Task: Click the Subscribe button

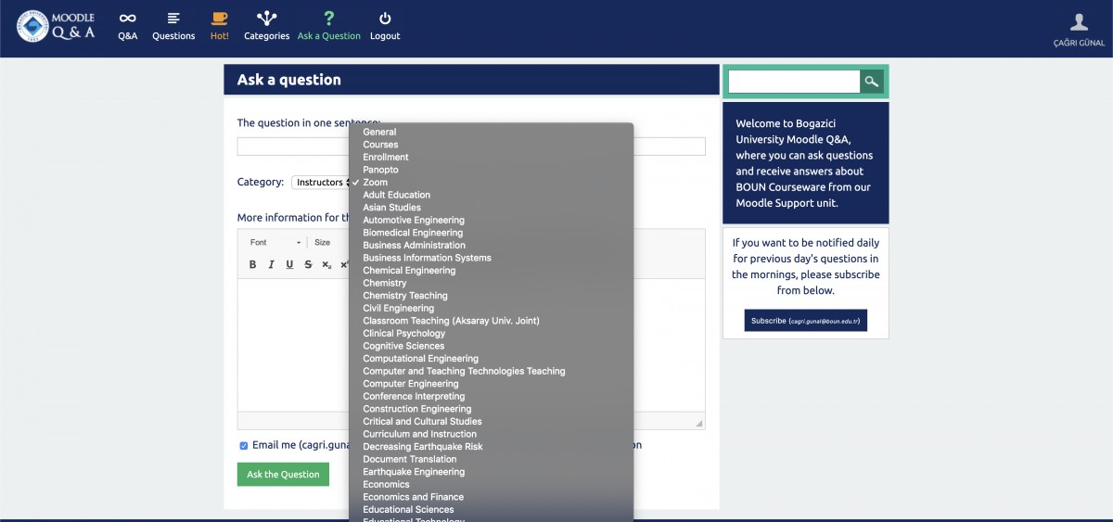Action: coord(805,321)
